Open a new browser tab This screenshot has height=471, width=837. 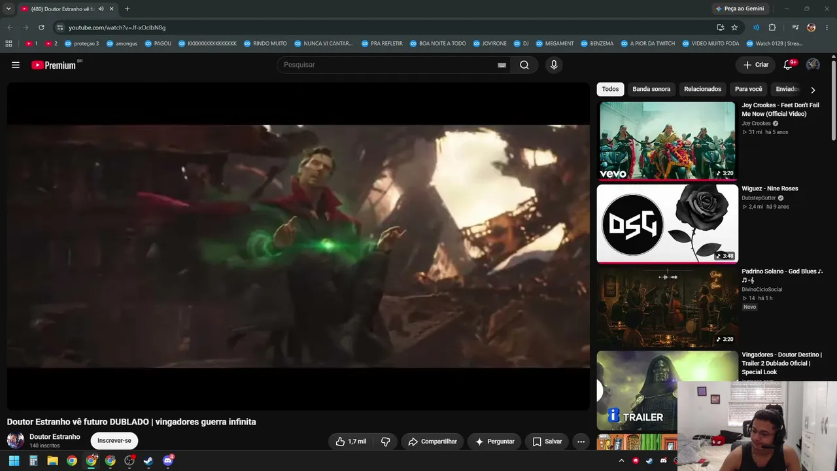(127, 9)
